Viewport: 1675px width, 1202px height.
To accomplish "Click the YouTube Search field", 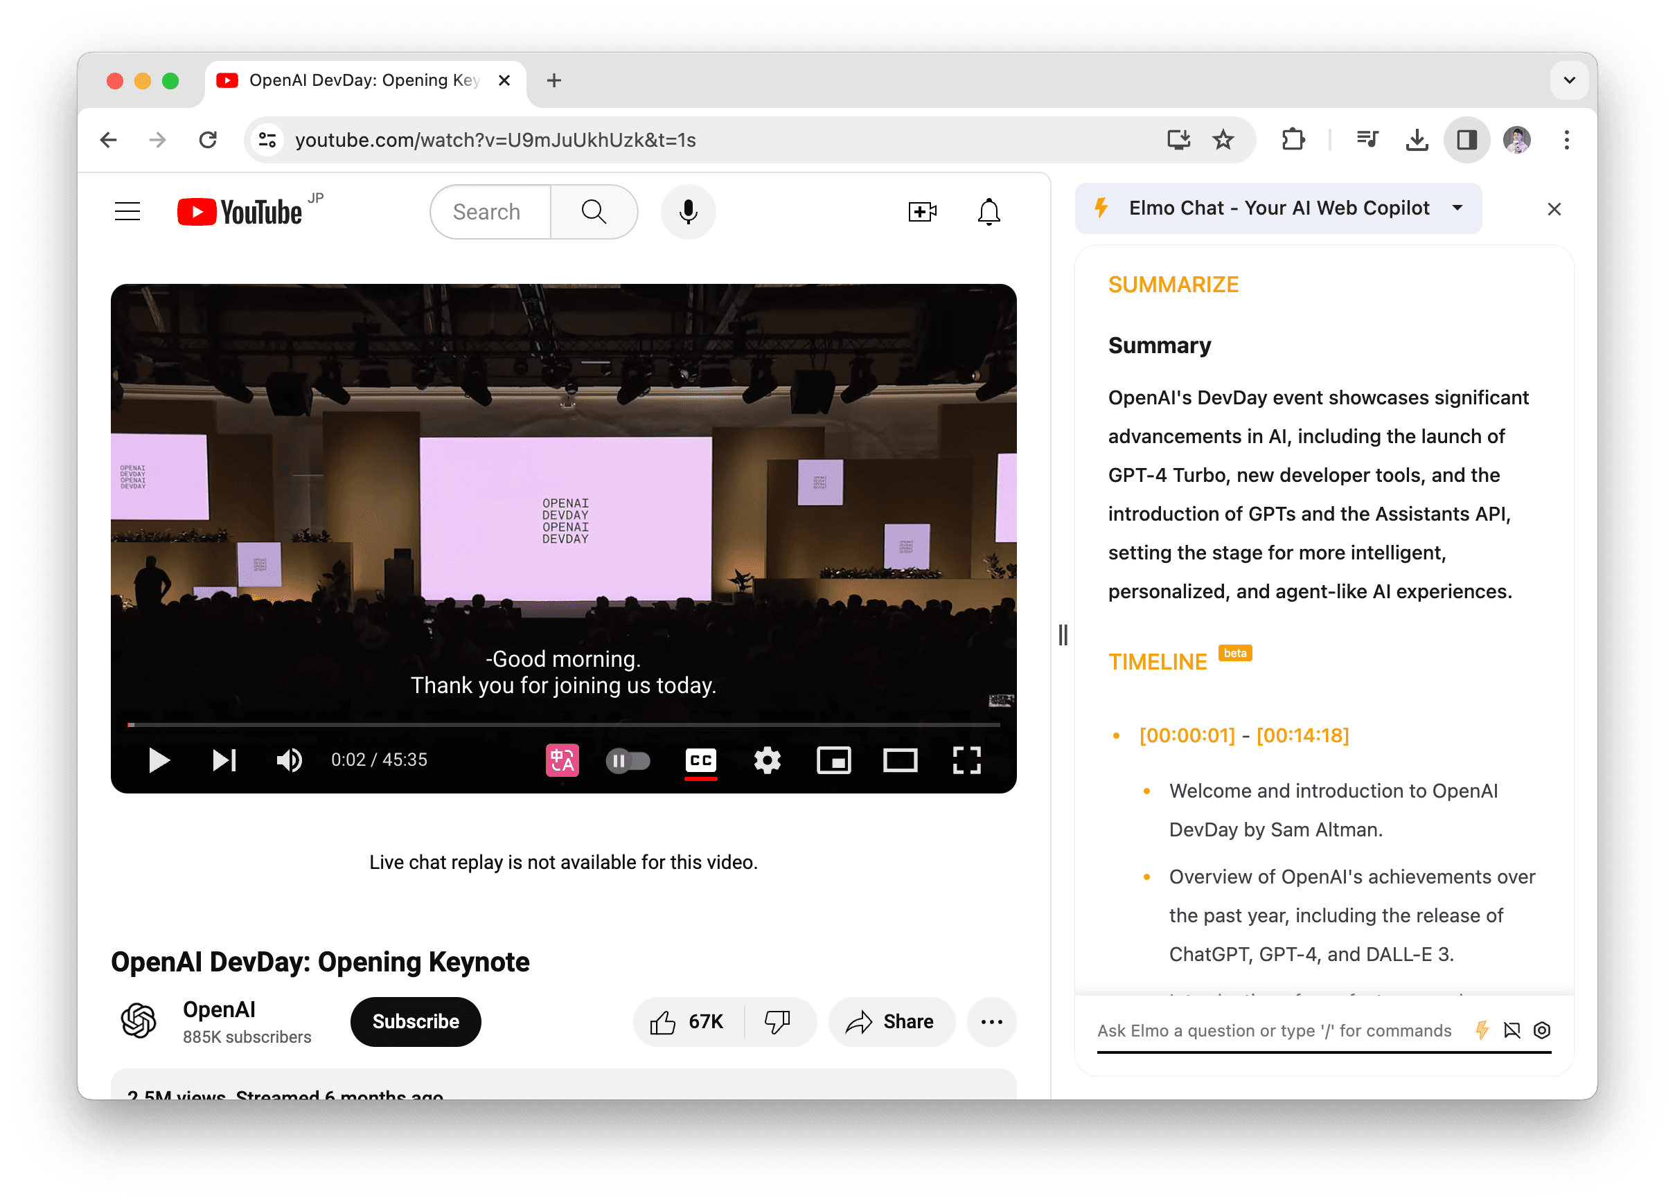I will (491, 211).
